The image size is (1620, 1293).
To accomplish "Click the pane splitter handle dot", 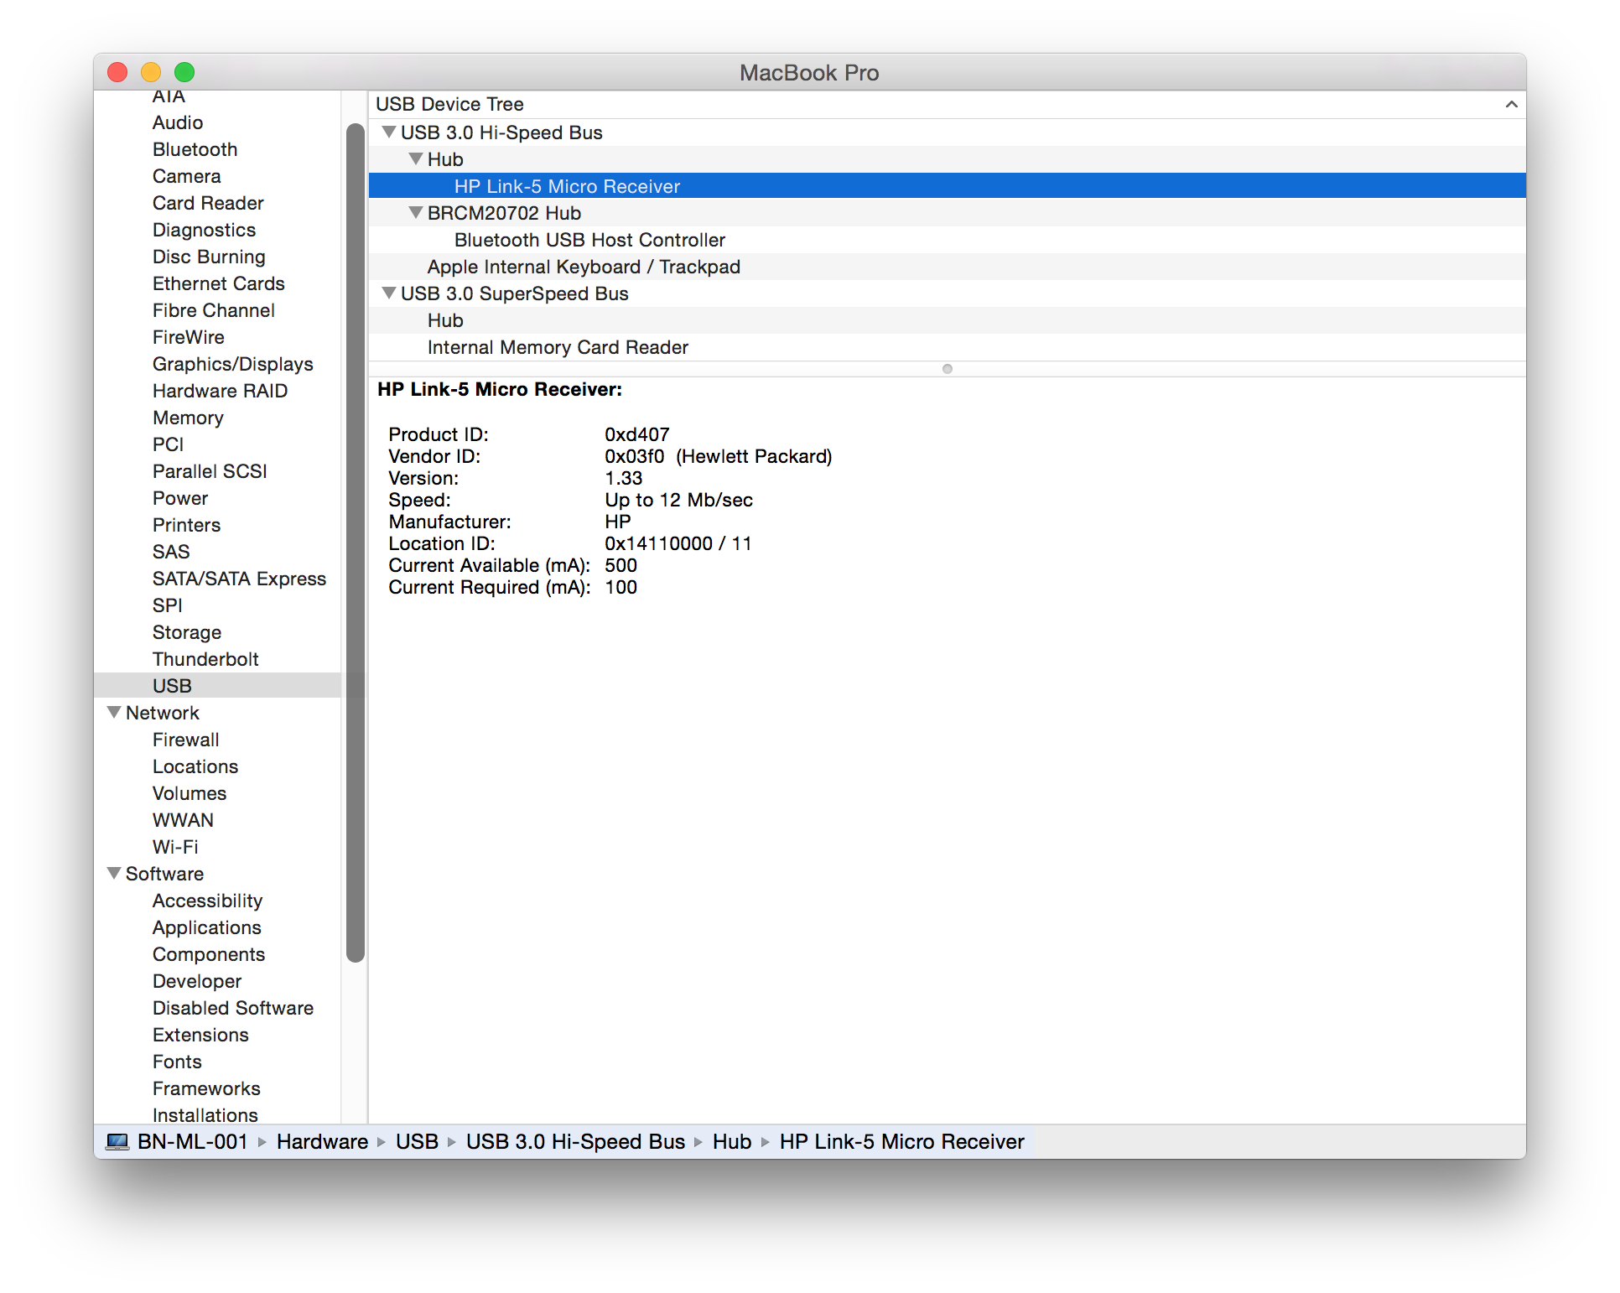I will 948,369.
